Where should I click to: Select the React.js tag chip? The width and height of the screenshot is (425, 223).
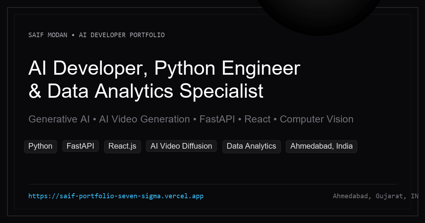coord(123,147)
